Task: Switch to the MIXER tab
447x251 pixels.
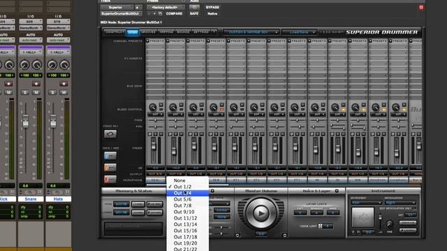Action: 133,32
